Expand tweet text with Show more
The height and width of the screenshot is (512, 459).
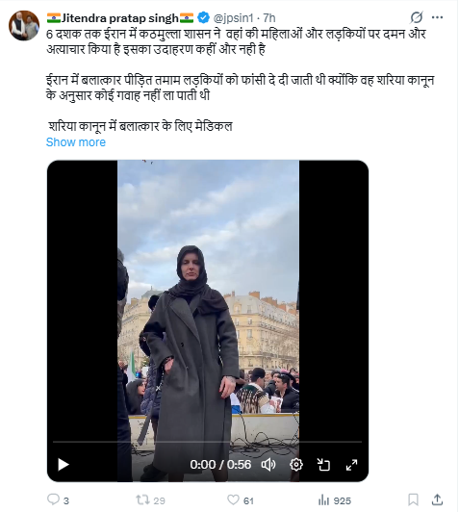[x=76, y=142]
